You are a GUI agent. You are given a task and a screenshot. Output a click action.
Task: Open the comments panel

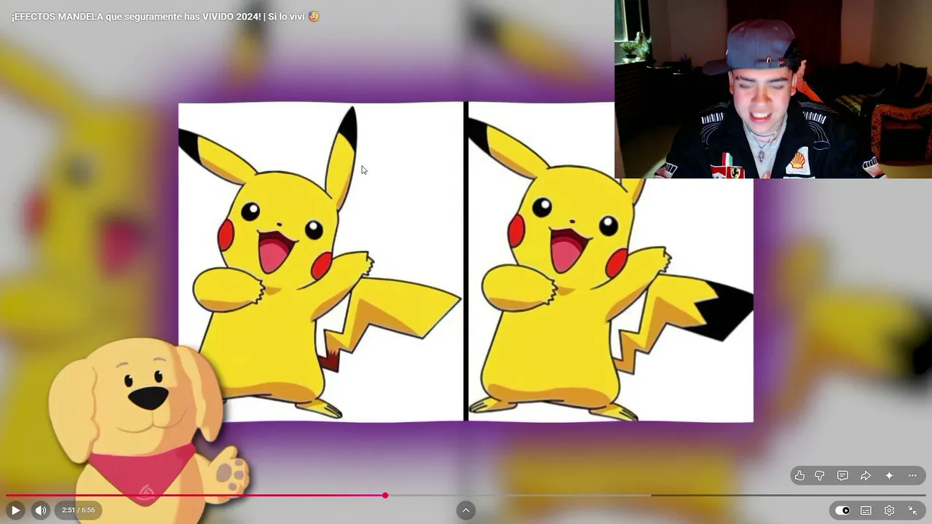pos(842,476)
